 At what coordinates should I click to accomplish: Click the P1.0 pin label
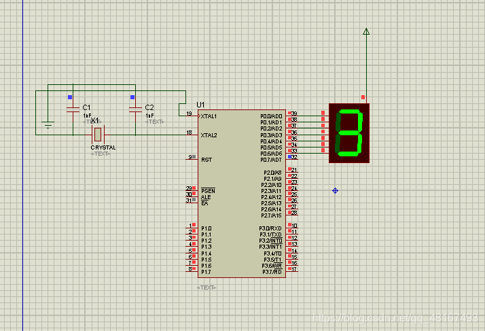pos(206,228)
